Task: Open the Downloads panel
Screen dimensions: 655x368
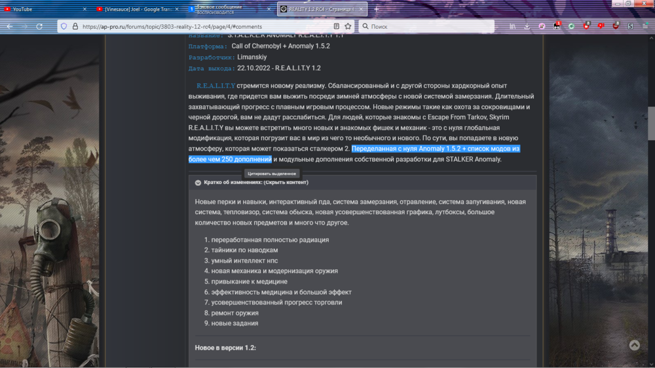Action: (x=527, y=26)
